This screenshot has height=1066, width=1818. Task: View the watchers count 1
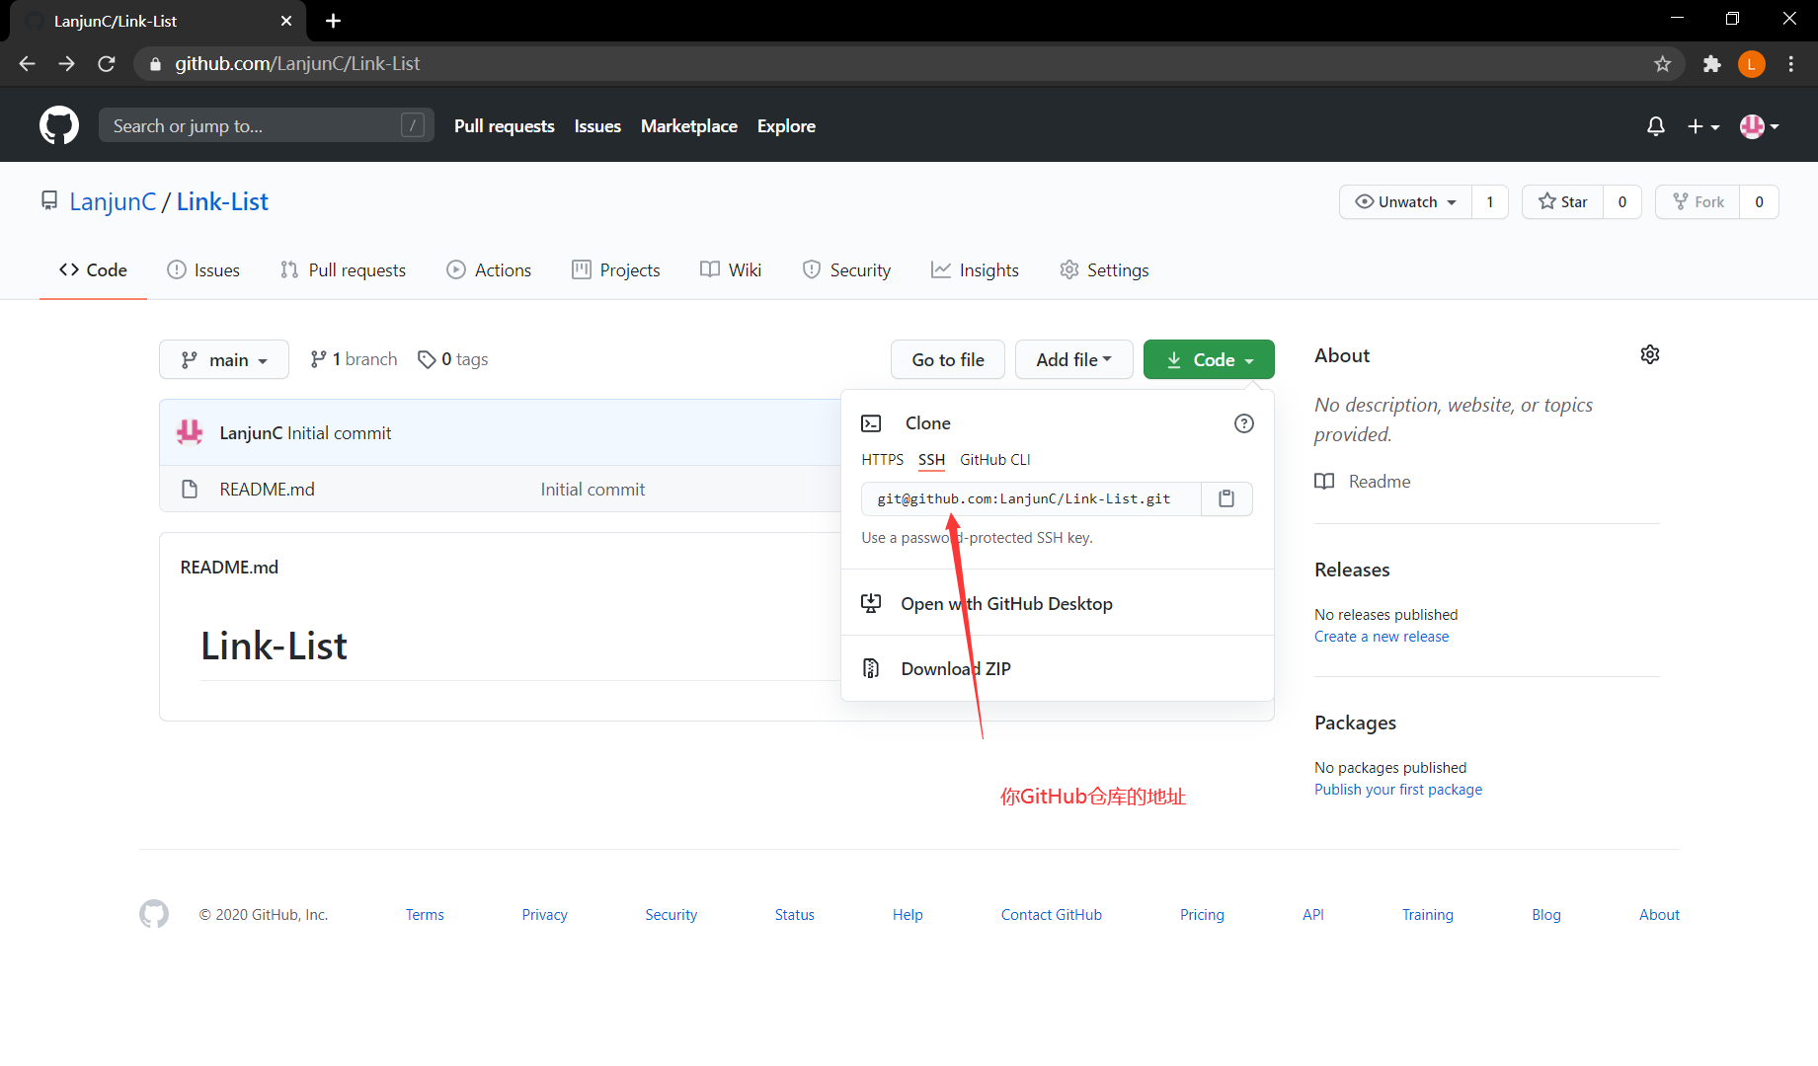1490,202
